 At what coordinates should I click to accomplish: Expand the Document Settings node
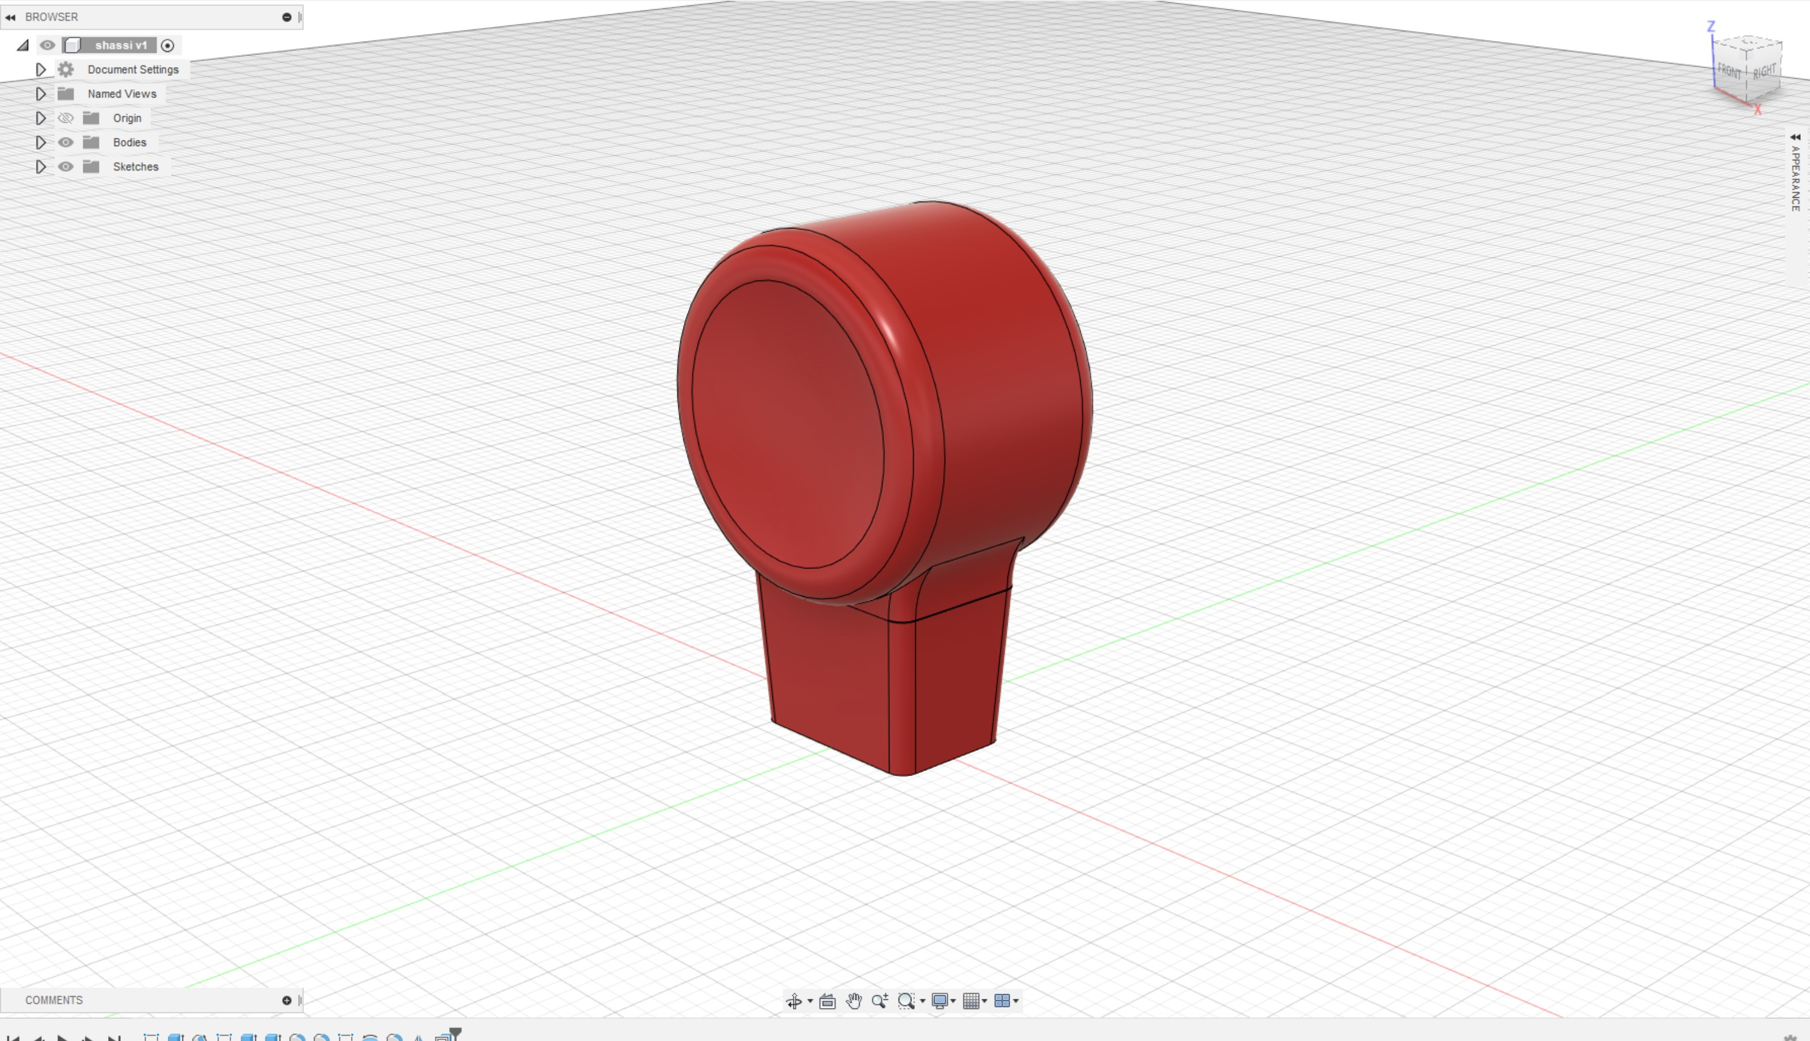[x=40, y=69]
